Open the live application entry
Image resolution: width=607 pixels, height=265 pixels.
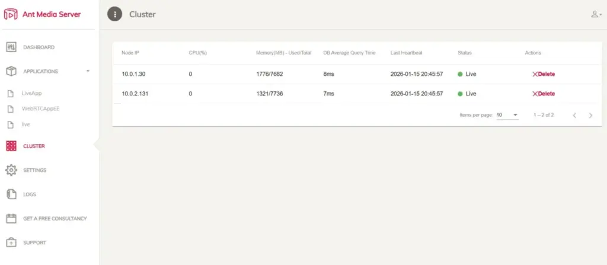[25, 124]
